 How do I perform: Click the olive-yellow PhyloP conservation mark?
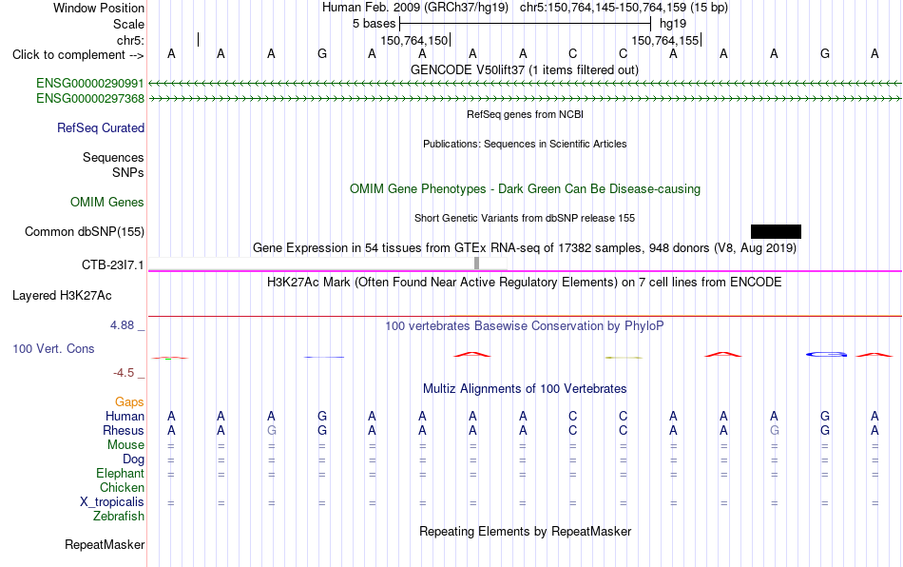624,358
